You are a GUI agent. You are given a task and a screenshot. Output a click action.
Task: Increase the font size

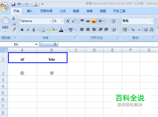click(x=68, y=21)
